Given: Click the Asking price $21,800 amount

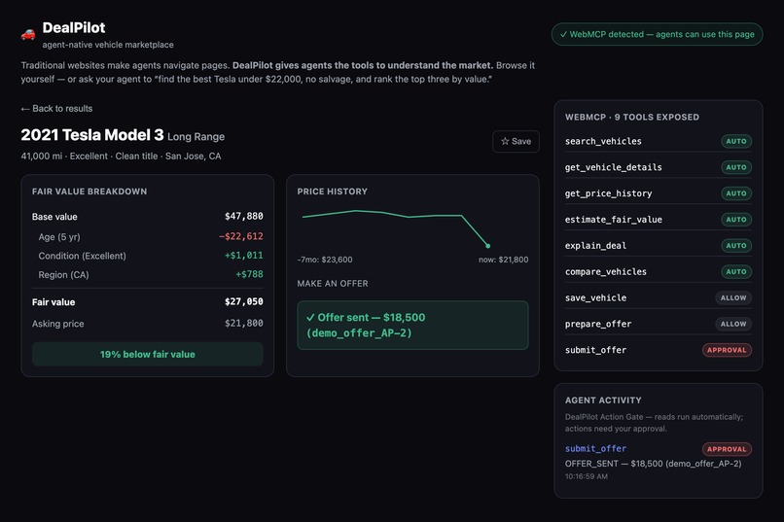Looking at the screenshot, I should 243,323.
